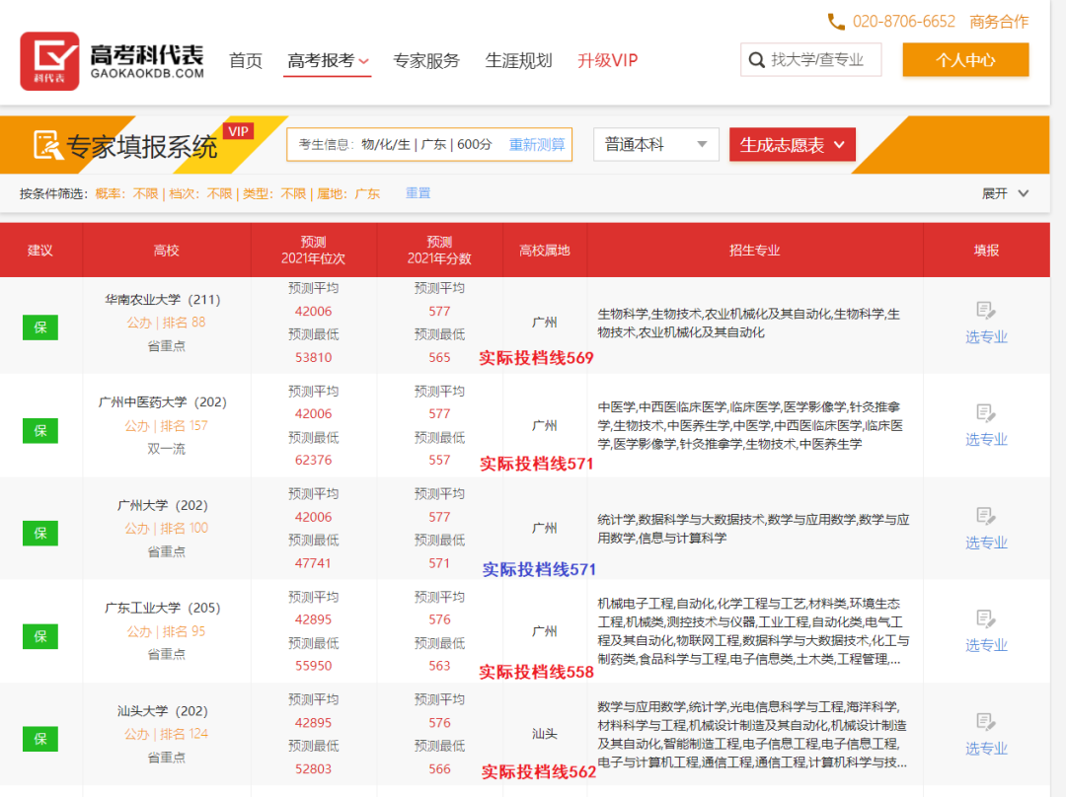The image size is (1066, 797).
Task: Click the 类型: 不限 filter
Action: (274, 193)
